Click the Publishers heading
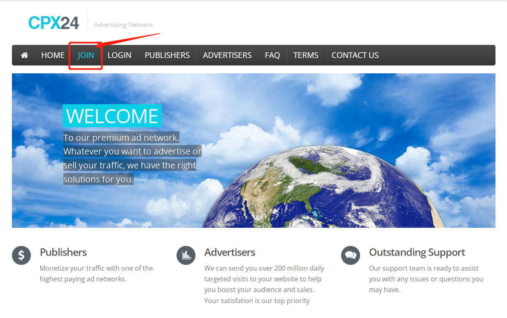 pos(63,252)
